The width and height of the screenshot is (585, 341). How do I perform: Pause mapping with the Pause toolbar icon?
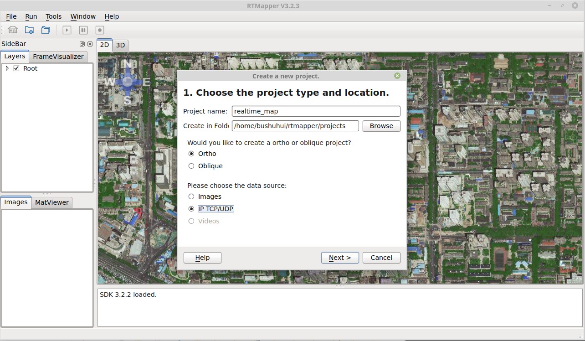(83, 30)
